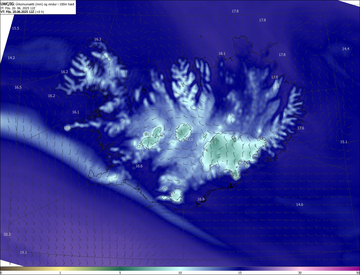
Task: Click the 15.1 value label
Action: pyautogui.click(x=344, y=142)
